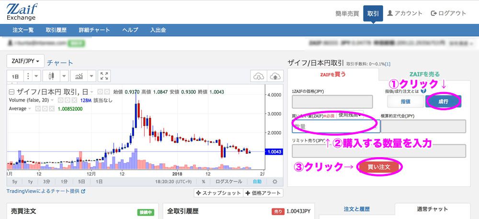Go to 簡単売買 in the top navigation
Screen dimensions: 479x219
347,13
